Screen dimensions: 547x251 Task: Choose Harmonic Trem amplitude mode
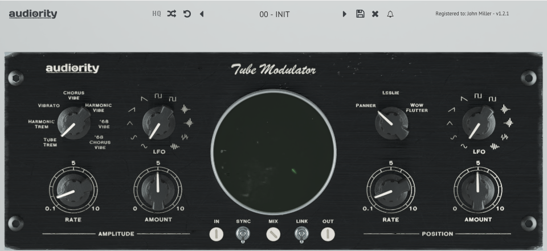pyautogui.click(x=41, y=124)
